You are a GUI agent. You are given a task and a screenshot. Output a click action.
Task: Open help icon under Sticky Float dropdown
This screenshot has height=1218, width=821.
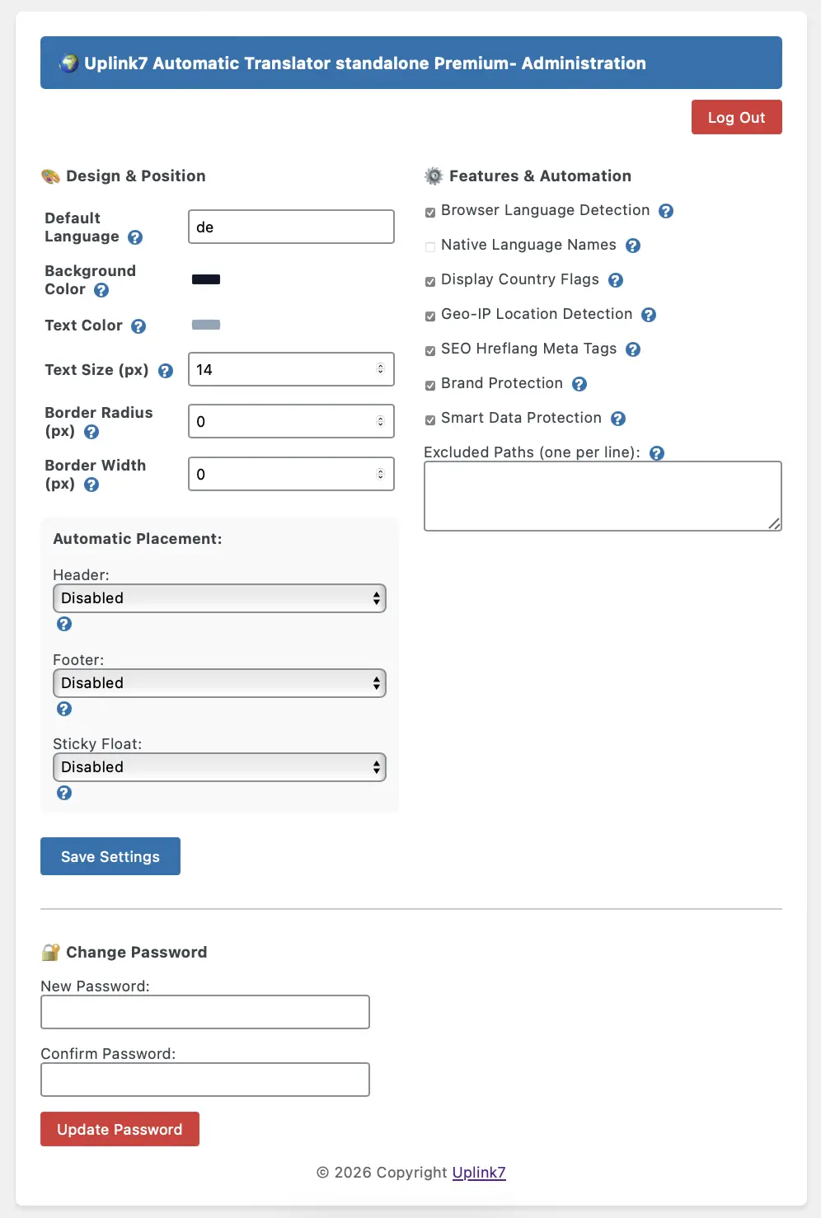tap(64, 793)
